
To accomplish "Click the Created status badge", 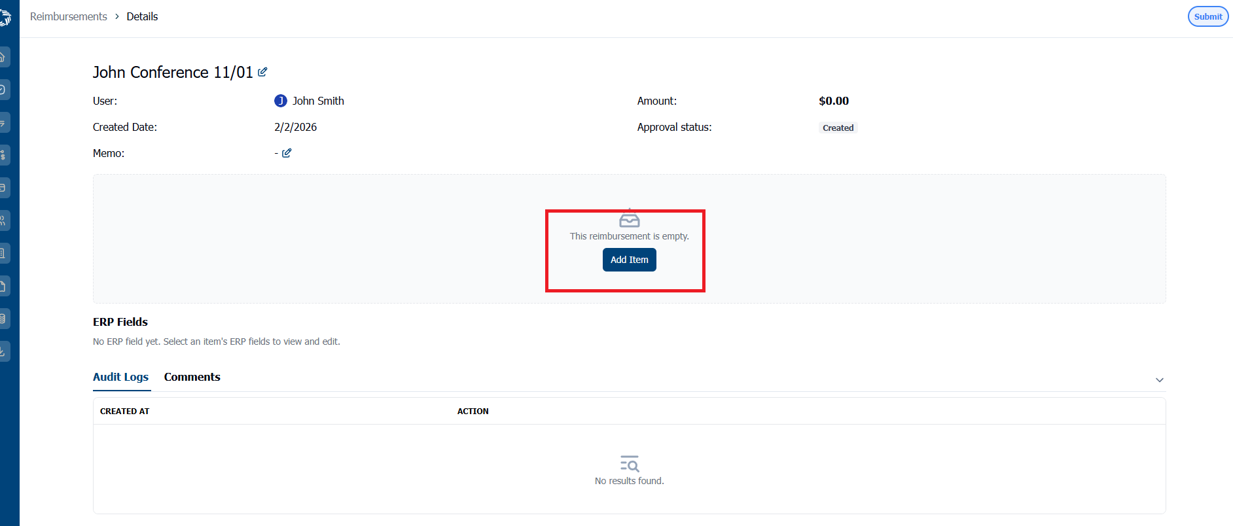I will click(838, 128).
